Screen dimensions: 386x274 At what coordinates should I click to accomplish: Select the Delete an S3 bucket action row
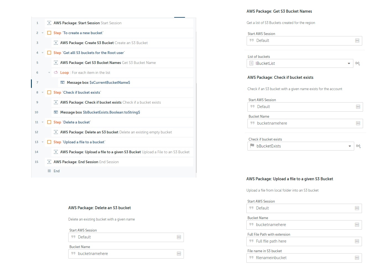click(x=116, y=132)
